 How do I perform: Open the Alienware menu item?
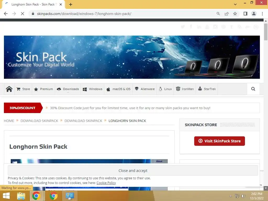pos(144,89)
